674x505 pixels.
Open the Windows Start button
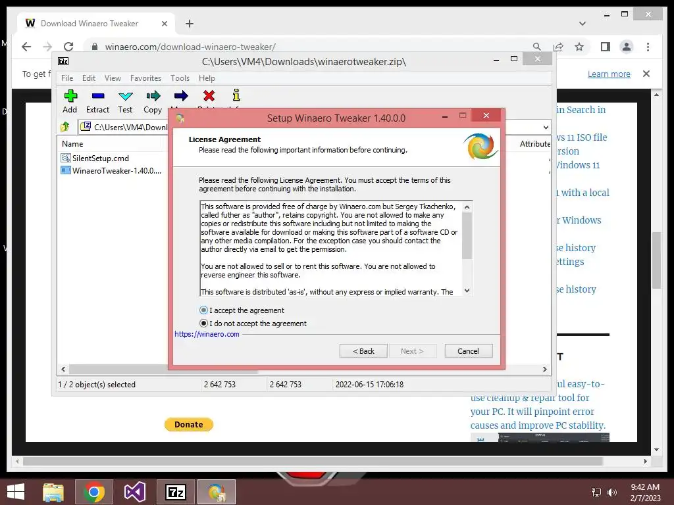tap(16, 492)
